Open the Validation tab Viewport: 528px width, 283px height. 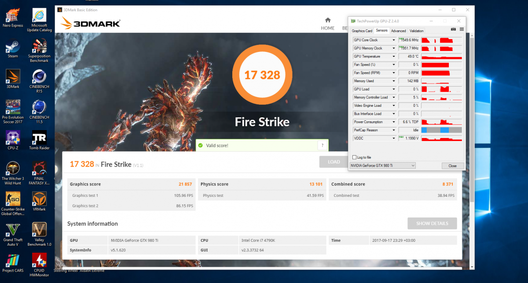(416, 31)
